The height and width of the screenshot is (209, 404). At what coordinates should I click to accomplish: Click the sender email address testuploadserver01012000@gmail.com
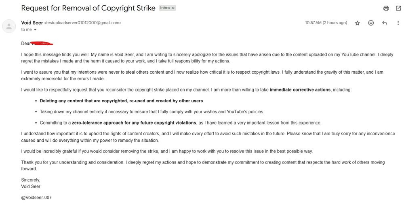pyautogui.click(x=83, y=23)
